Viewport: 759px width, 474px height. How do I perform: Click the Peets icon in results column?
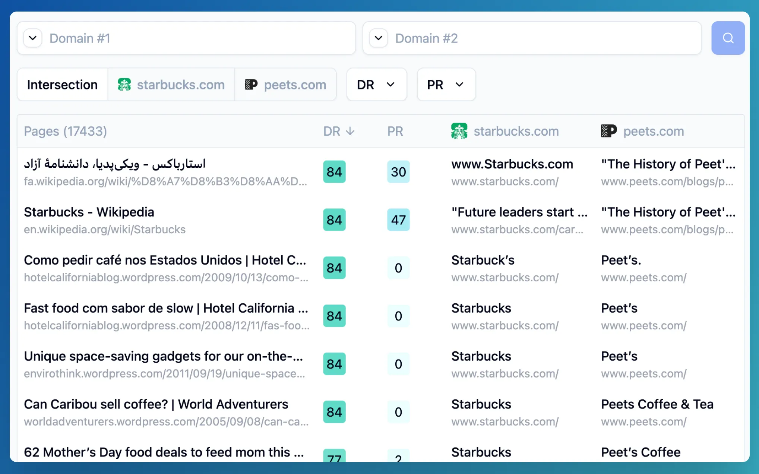tap(608, 130)
